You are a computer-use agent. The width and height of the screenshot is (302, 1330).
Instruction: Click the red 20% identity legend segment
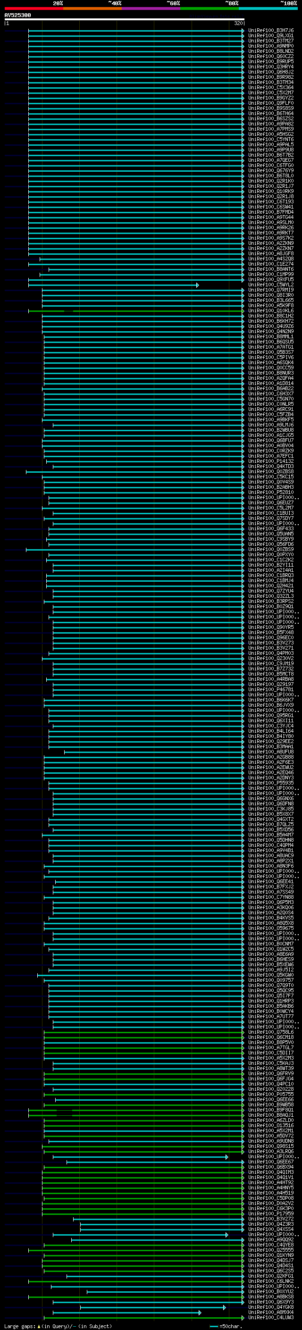point(34,8)
